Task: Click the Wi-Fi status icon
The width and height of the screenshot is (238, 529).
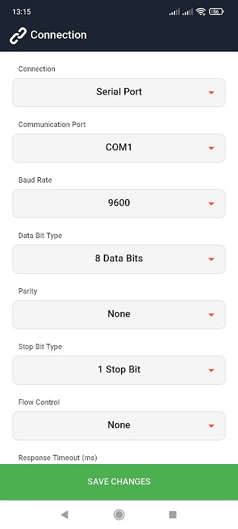Action: [201, 12]
